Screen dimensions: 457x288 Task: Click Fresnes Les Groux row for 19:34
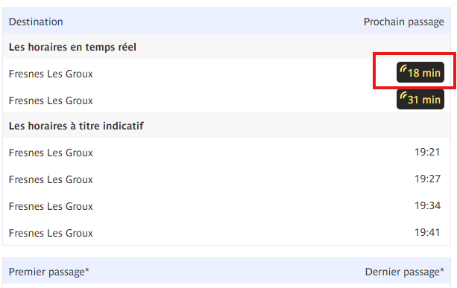coord(227,206)
